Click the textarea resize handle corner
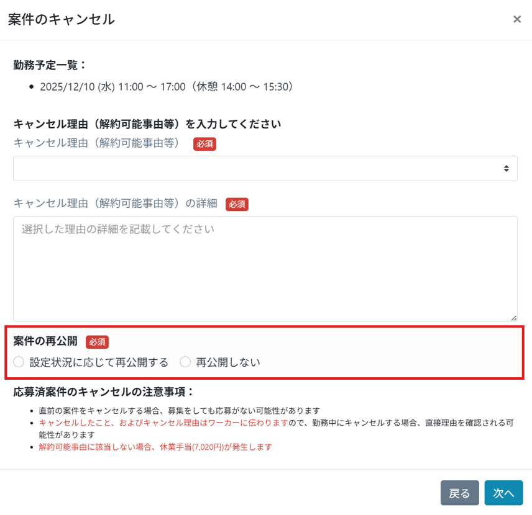Viewport: 532px width, 515px height. point(513,317)
